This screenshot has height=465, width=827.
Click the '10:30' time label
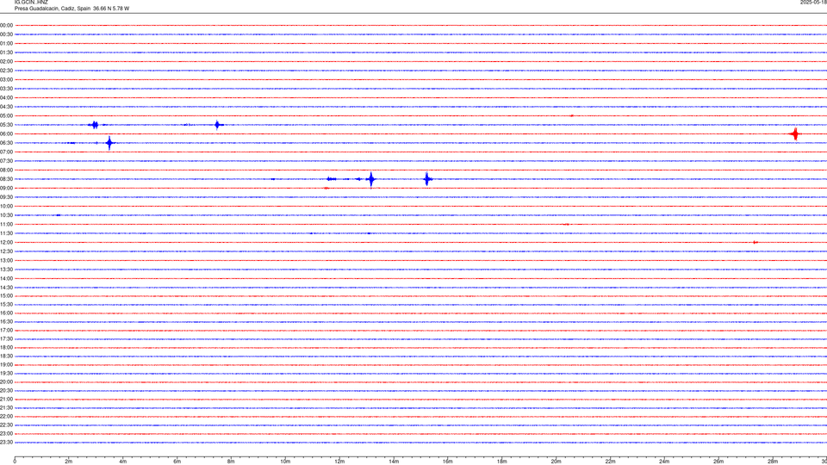6,215
